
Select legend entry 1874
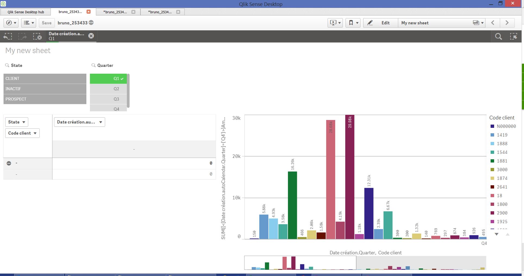pyautogui.click(x=502, y=178)
